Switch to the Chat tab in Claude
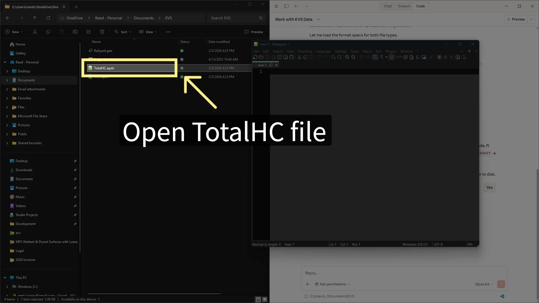 [x=388, y=6]
